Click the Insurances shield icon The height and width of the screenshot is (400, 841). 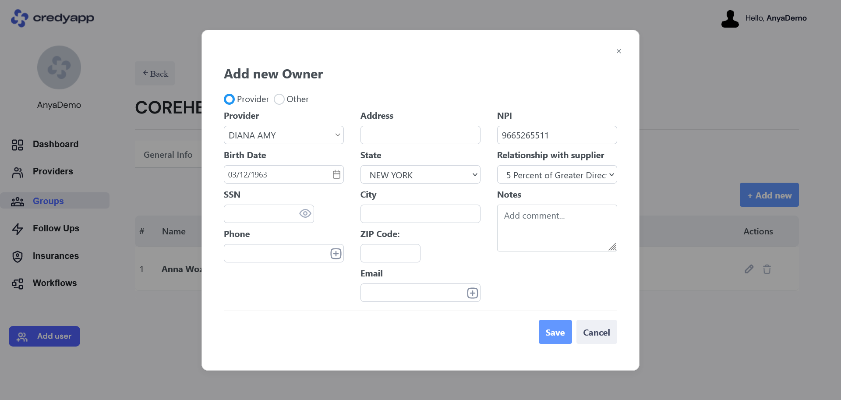18,257
